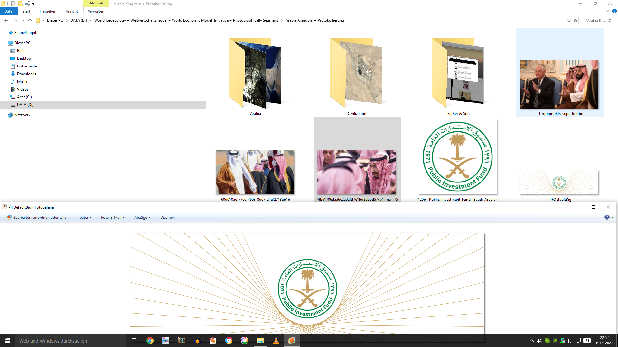
Task: Open Musik in the navigation pane
Action: coord(22,82)
